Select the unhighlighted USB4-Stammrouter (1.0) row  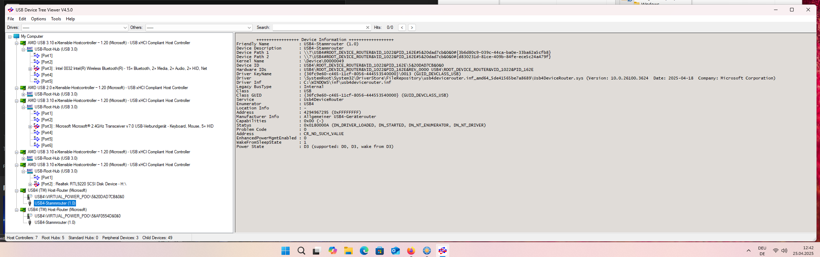pos(55,222)
